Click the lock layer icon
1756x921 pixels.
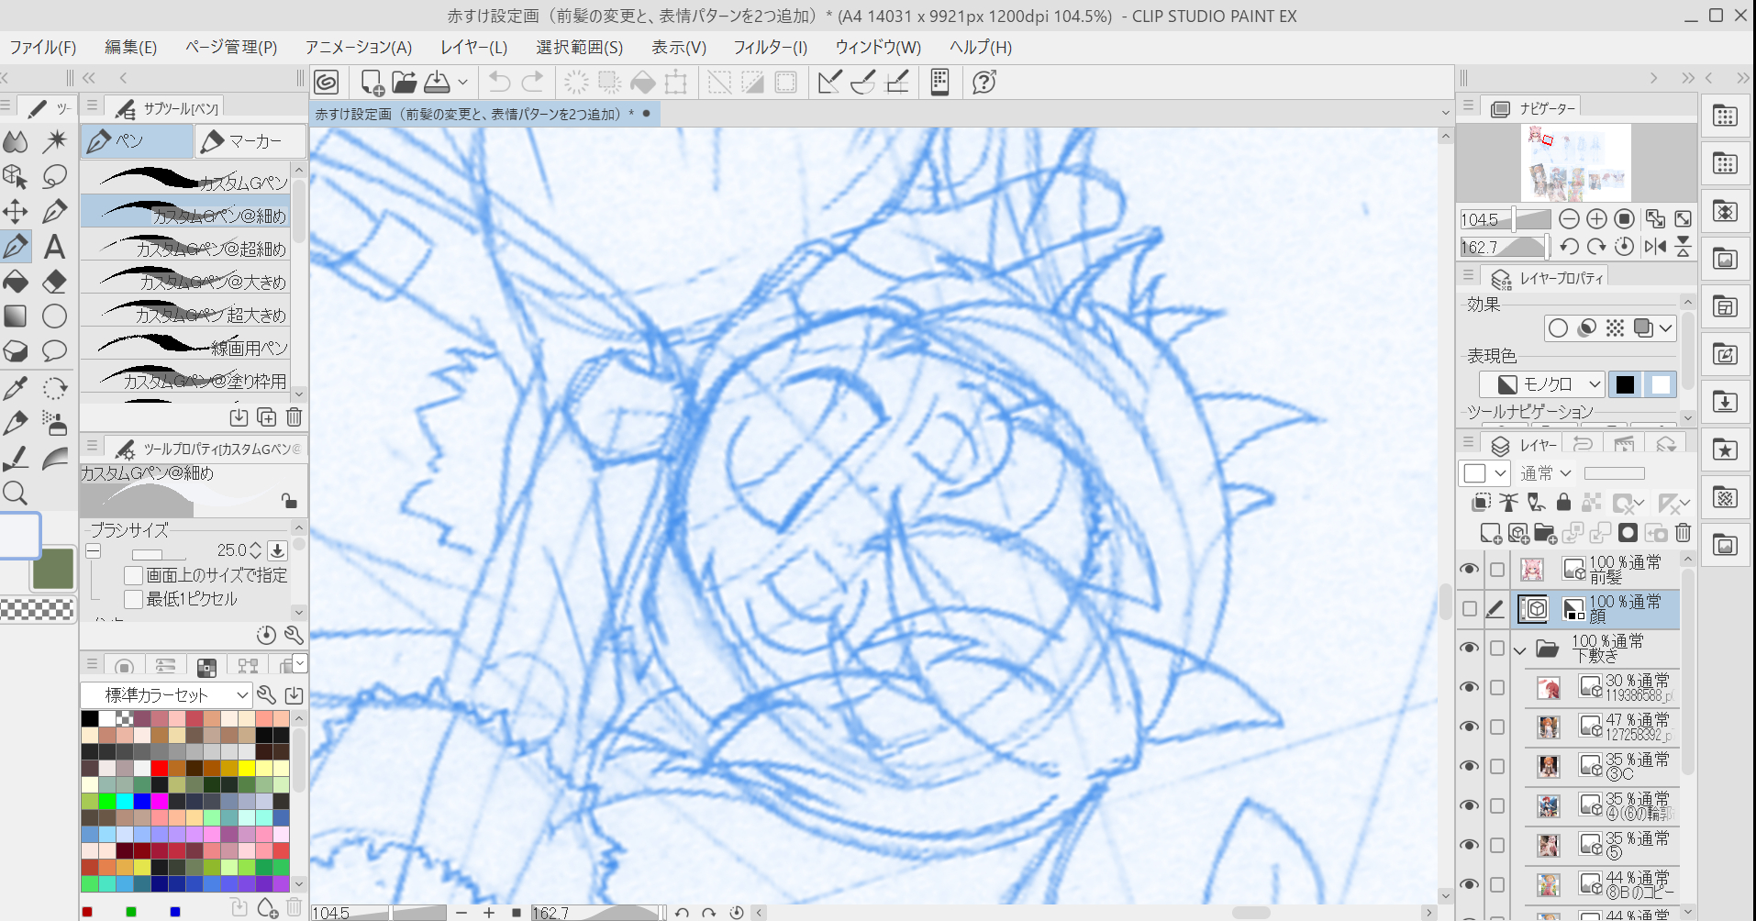point(1563,502)
